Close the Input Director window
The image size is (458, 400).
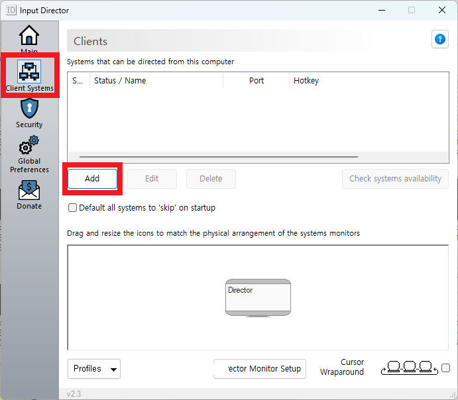(x=442, y=10)
